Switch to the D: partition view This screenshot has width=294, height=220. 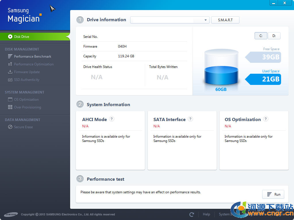coord(274,36)
